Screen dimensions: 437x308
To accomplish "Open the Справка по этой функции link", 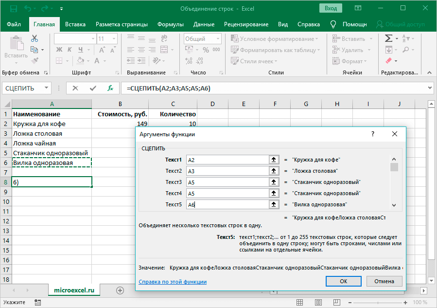I will [x=173, y=282].
